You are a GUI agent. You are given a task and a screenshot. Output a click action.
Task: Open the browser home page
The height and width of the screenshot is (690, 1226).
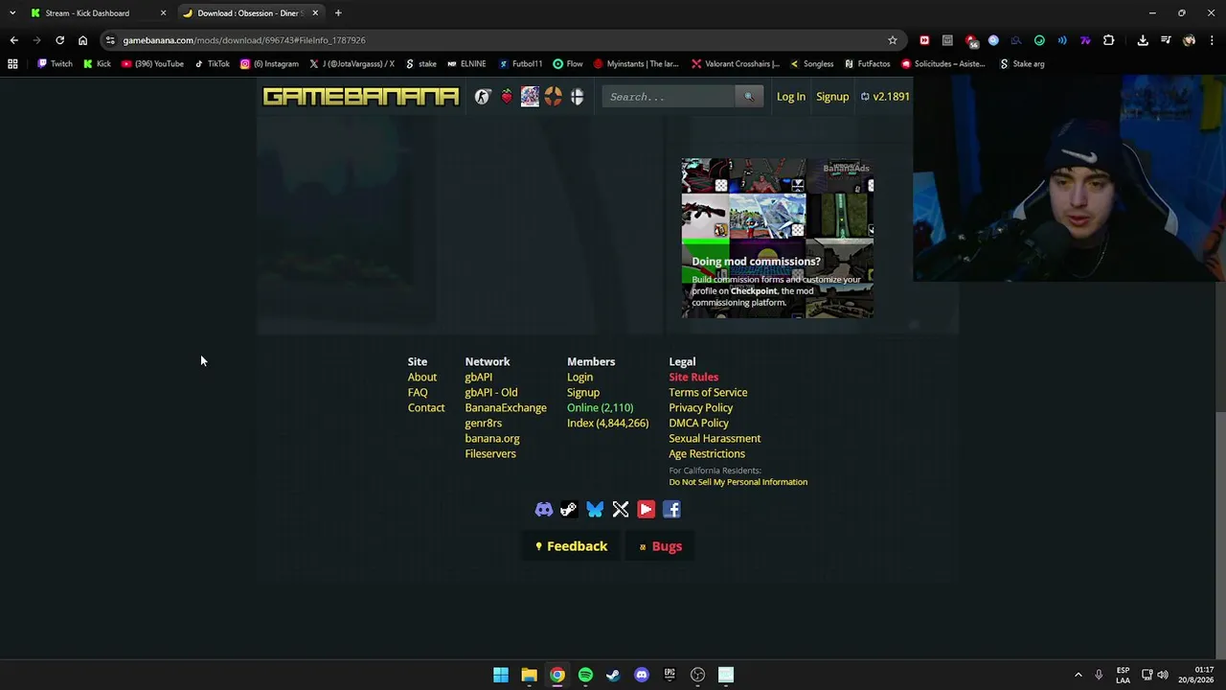(82, 40)
